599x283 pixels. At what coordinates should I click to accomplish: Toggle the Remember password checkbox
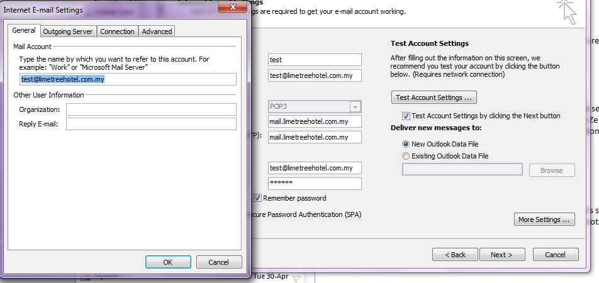[258, 198]
